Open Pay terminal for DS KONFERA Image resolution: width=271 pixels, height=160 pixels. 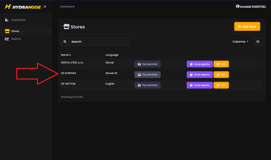147,75
